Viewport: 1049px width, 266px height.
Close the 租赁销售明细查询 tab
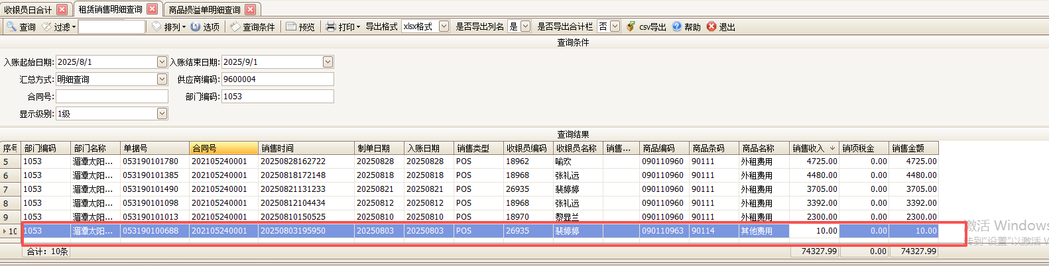[x=152, y=9]
